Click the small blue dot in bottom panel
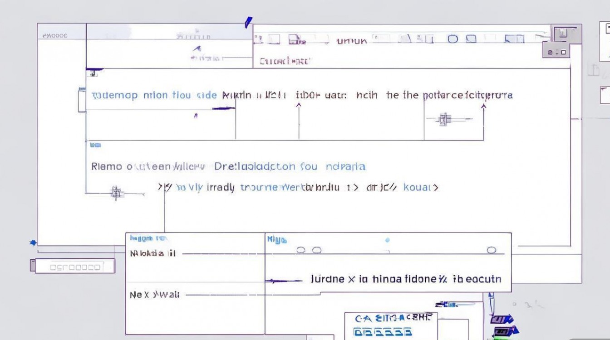Screen dimensions: 610x340 (x=387, y=240)
